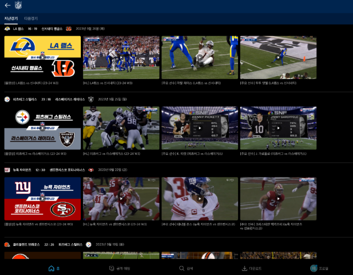Click the 23 : 18 score text
The image size is (353, 275).
pyautogui.click(x=46, y=99)
